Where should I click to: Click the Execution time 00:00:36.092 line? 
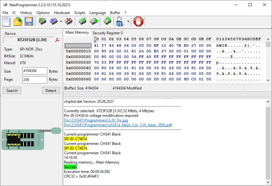tap(87, 172)
